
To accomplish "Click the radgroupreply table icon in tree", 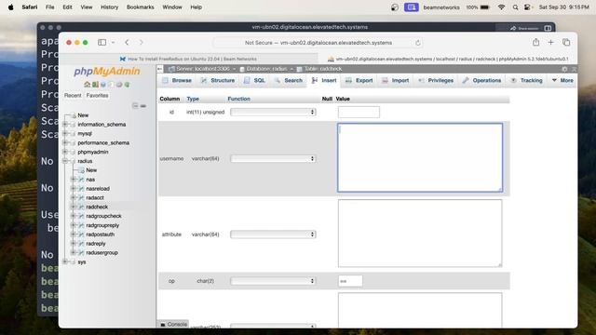I will pos(81,225).
